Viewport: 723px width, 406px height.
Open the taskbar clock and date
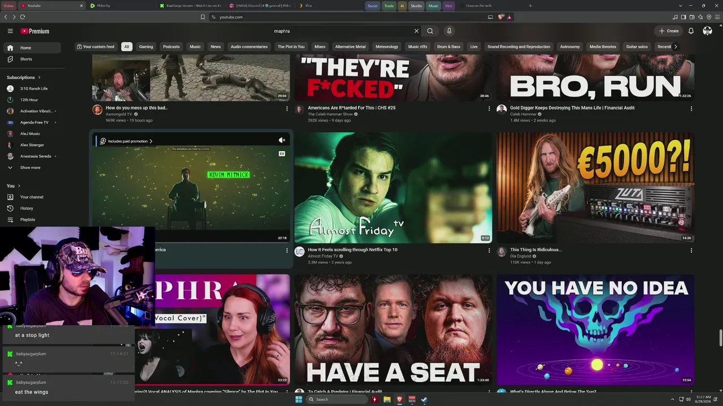point(704,399)
